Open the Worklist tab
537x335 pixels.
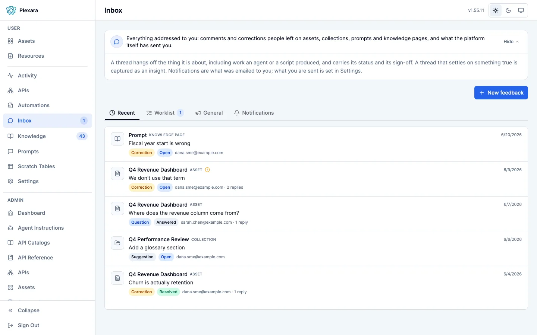165,113
